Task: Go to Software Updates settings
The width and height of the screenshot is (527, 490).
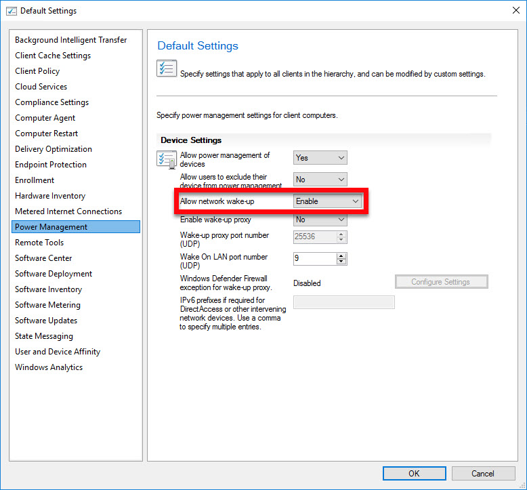Action: [46, 321]
